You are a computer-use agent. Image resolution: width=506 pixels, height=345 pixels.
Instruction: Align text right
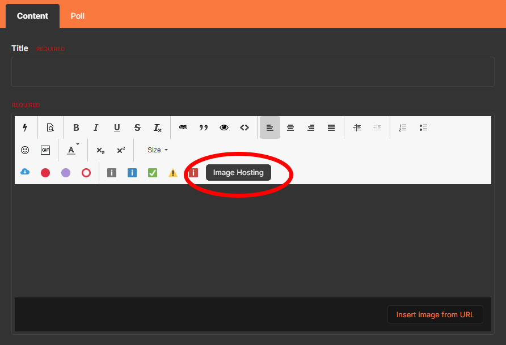point(311,127)
